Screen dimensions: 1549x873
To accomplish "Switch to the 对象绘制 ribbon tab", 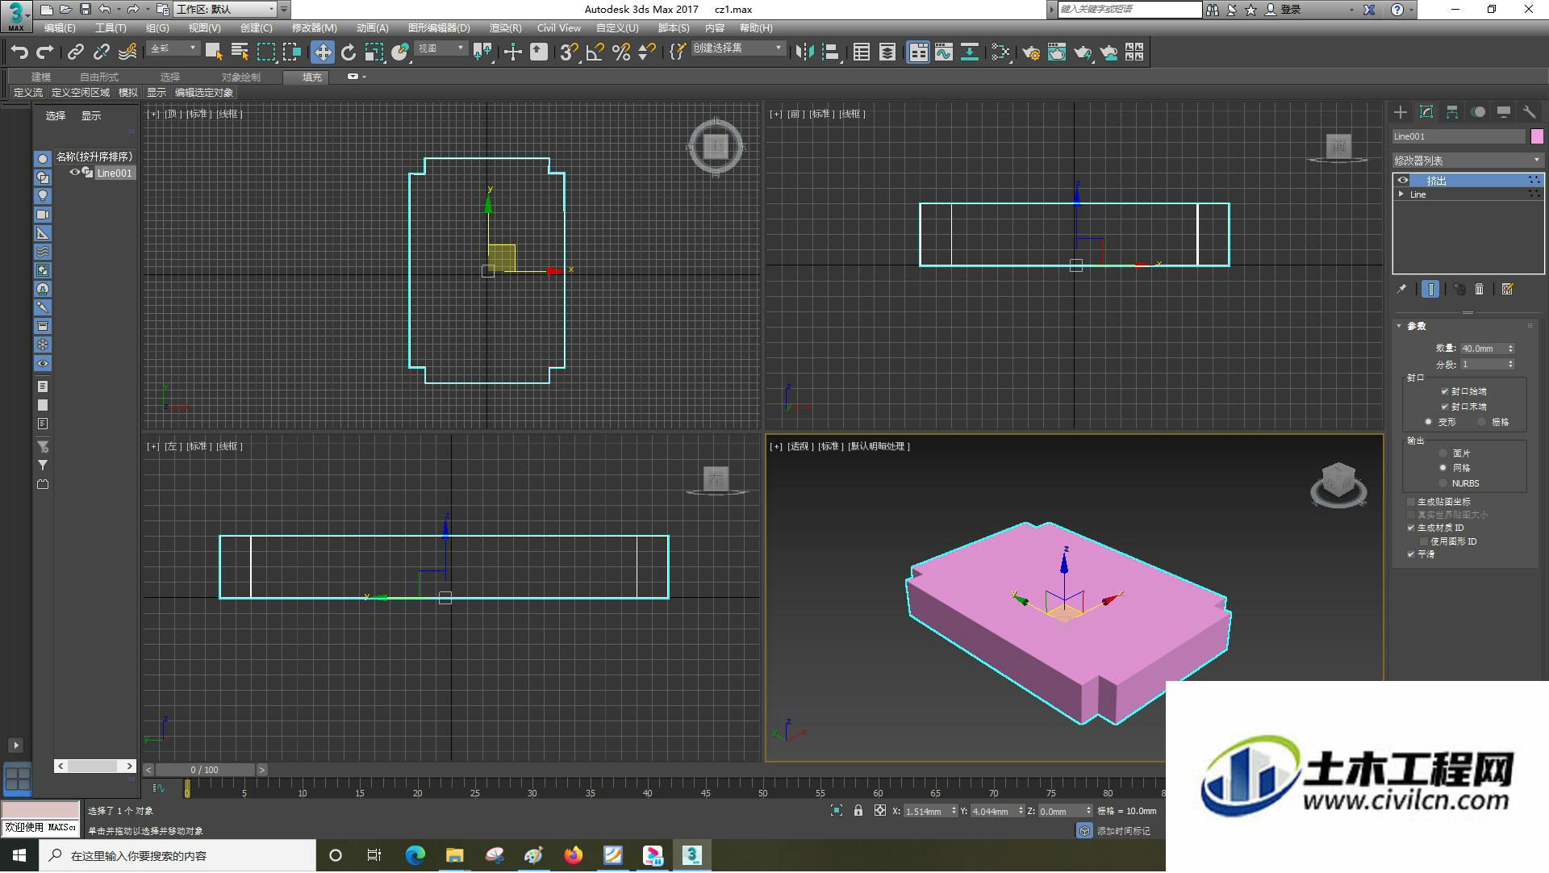I will pyautogui.click(x=241, y=77).
